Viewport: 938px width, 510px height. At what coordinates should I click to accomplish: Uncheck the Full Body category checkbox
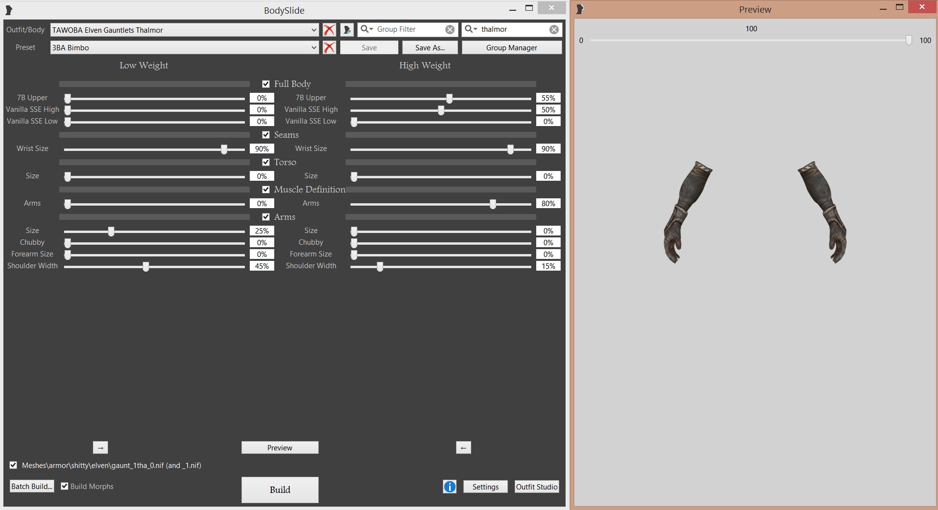tap(266, 84)
